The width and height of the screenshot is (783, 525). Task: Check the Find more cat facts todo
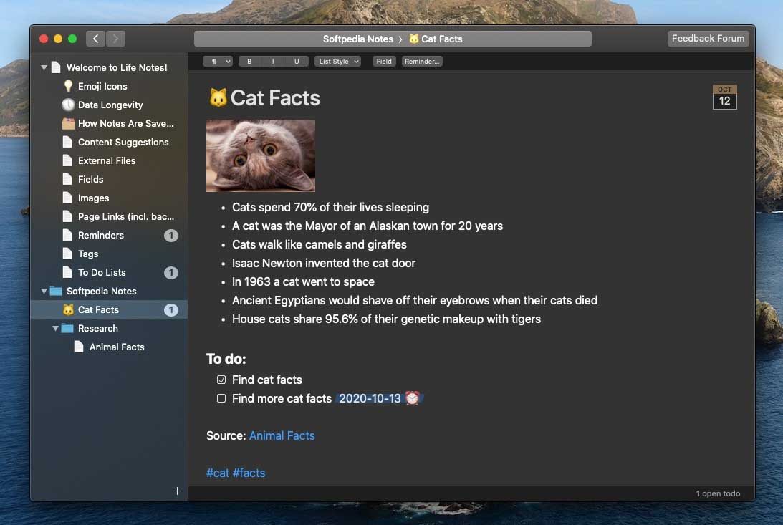221,398
